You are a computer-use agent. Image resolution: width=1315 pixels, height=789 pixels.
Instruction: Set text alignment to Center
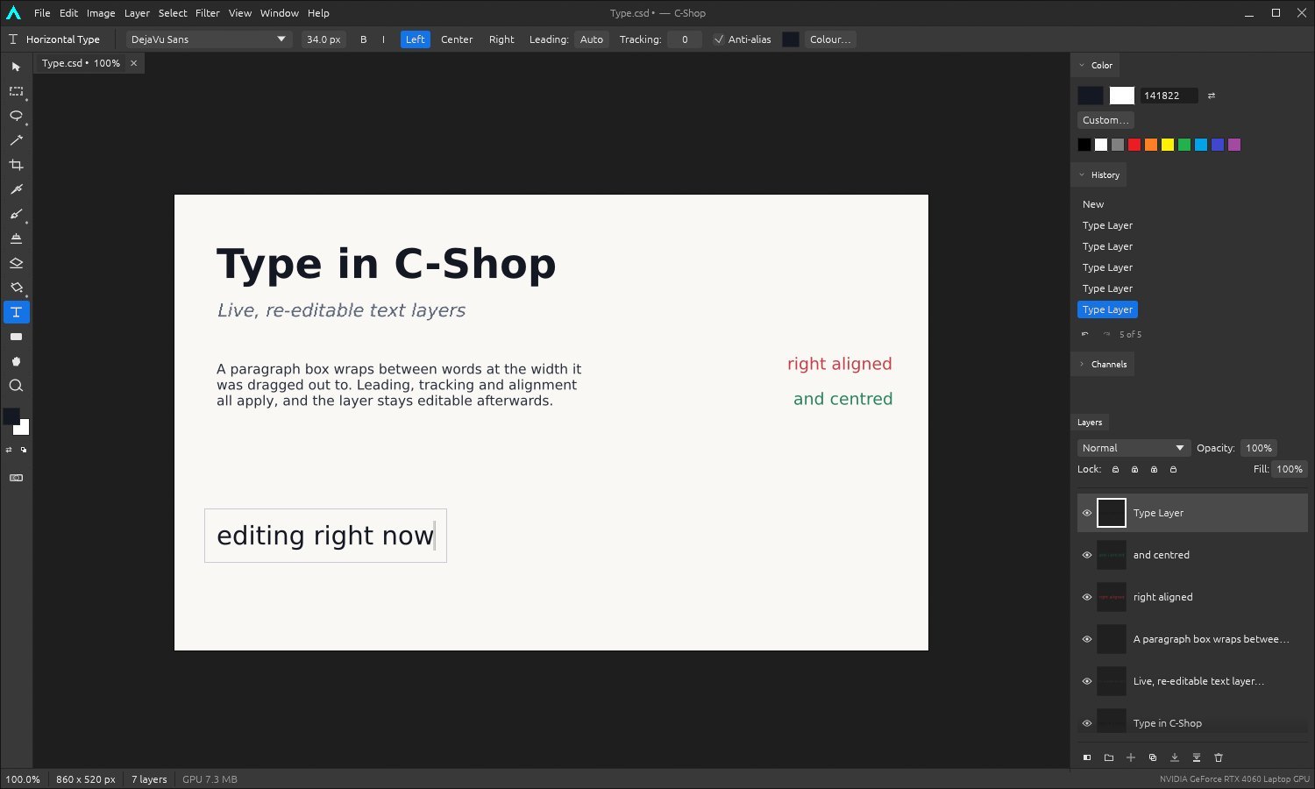pyautogui.click(x=457, y=39)
